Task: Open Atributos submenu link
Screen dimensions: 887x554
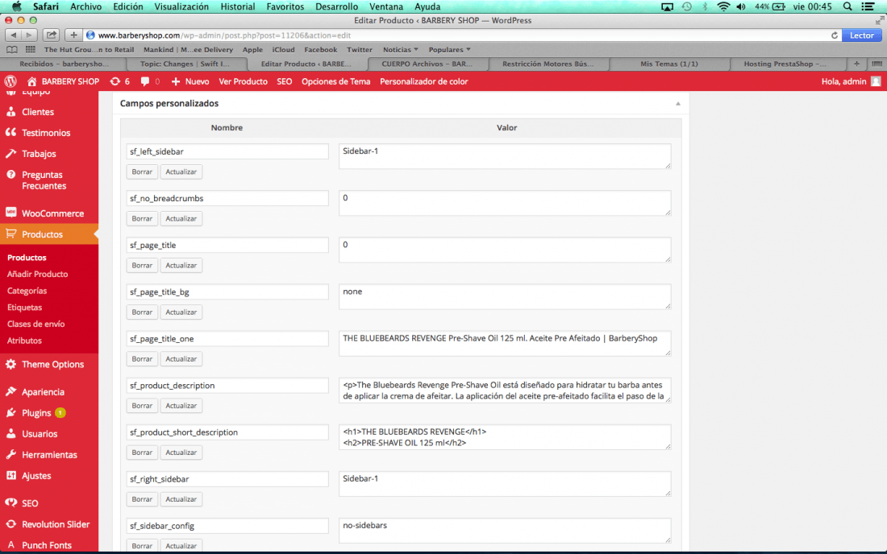Action: 24,341
